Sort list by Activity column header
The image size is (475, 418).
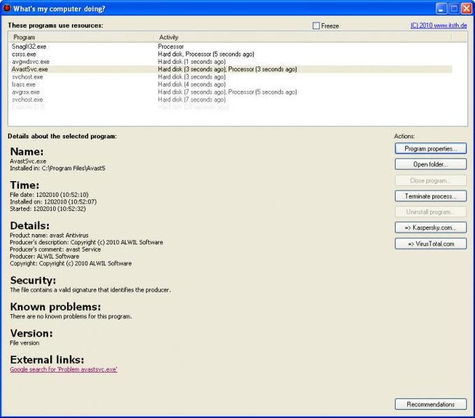(302, 37)
